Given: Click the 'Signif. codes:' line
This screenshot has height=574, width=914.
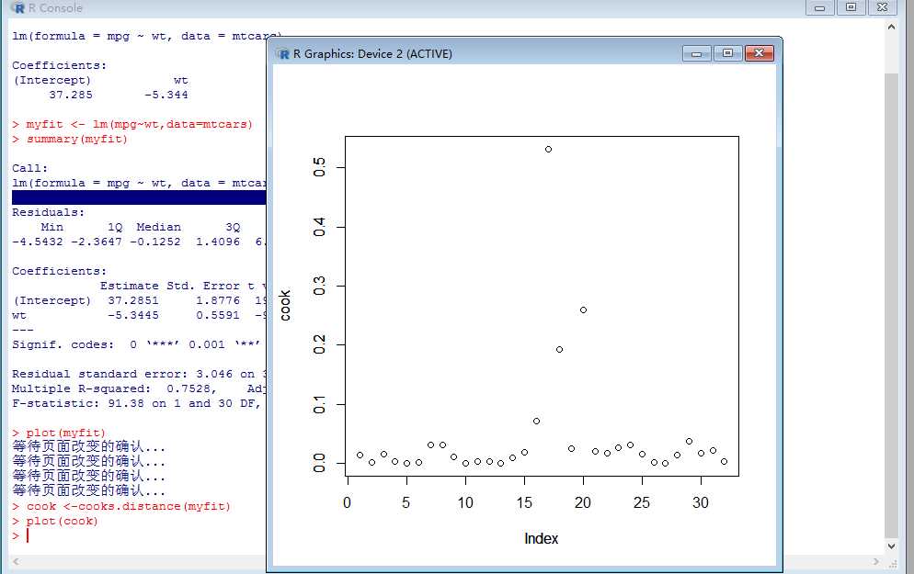Looking at the screenshot, I should point(136,344).
